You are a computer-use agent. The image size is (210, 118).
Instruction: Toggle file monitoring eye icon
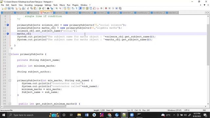pos(101,8)
